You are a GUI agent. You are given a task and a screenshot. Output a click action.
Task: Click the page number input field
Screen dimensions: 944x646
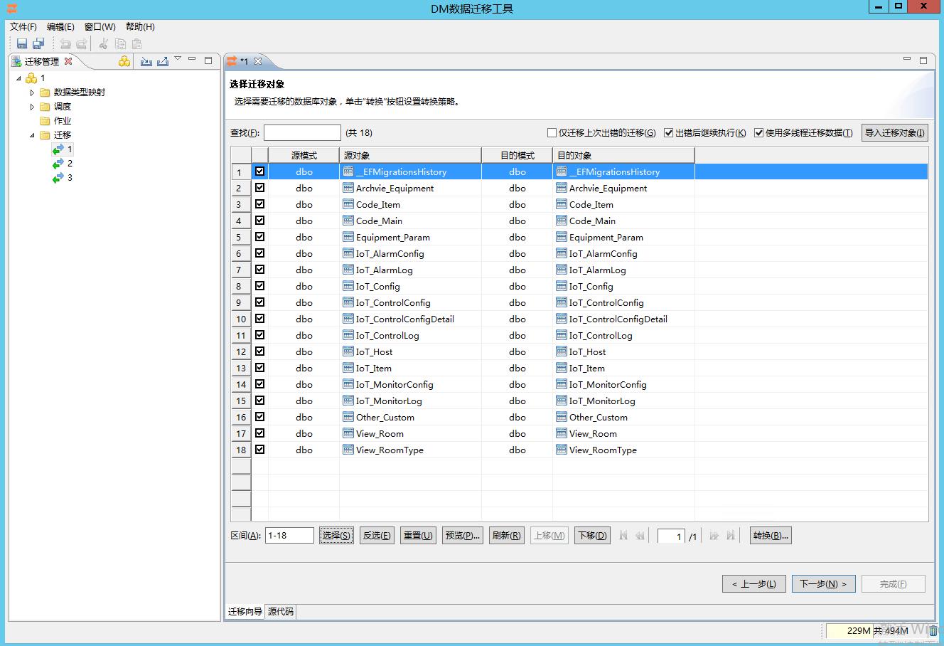(x=671, y=536)
